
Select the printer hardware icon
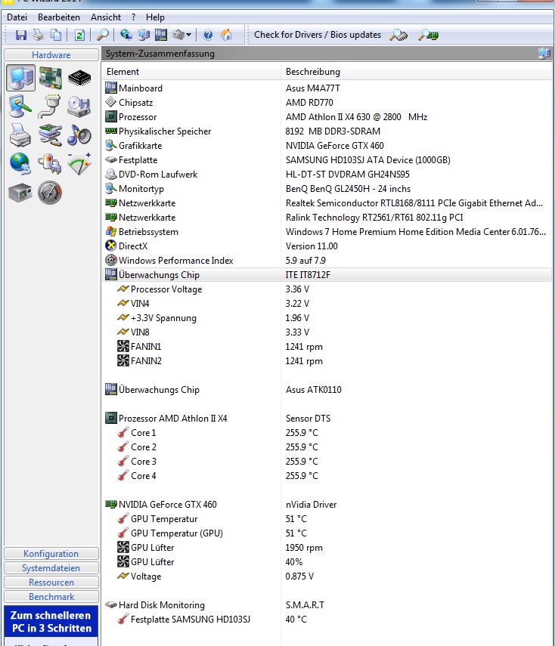(x=20, y=135)
